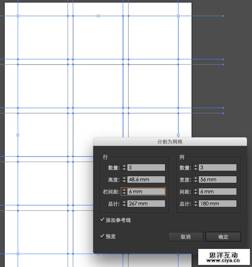
Task: Select the row total field 267 mm
Action: (146, 204)
